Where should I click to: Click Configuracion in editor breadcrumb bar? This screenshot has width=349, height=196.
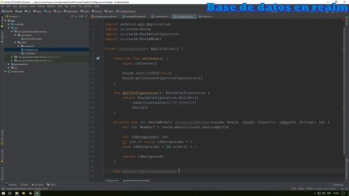[112, 181]
